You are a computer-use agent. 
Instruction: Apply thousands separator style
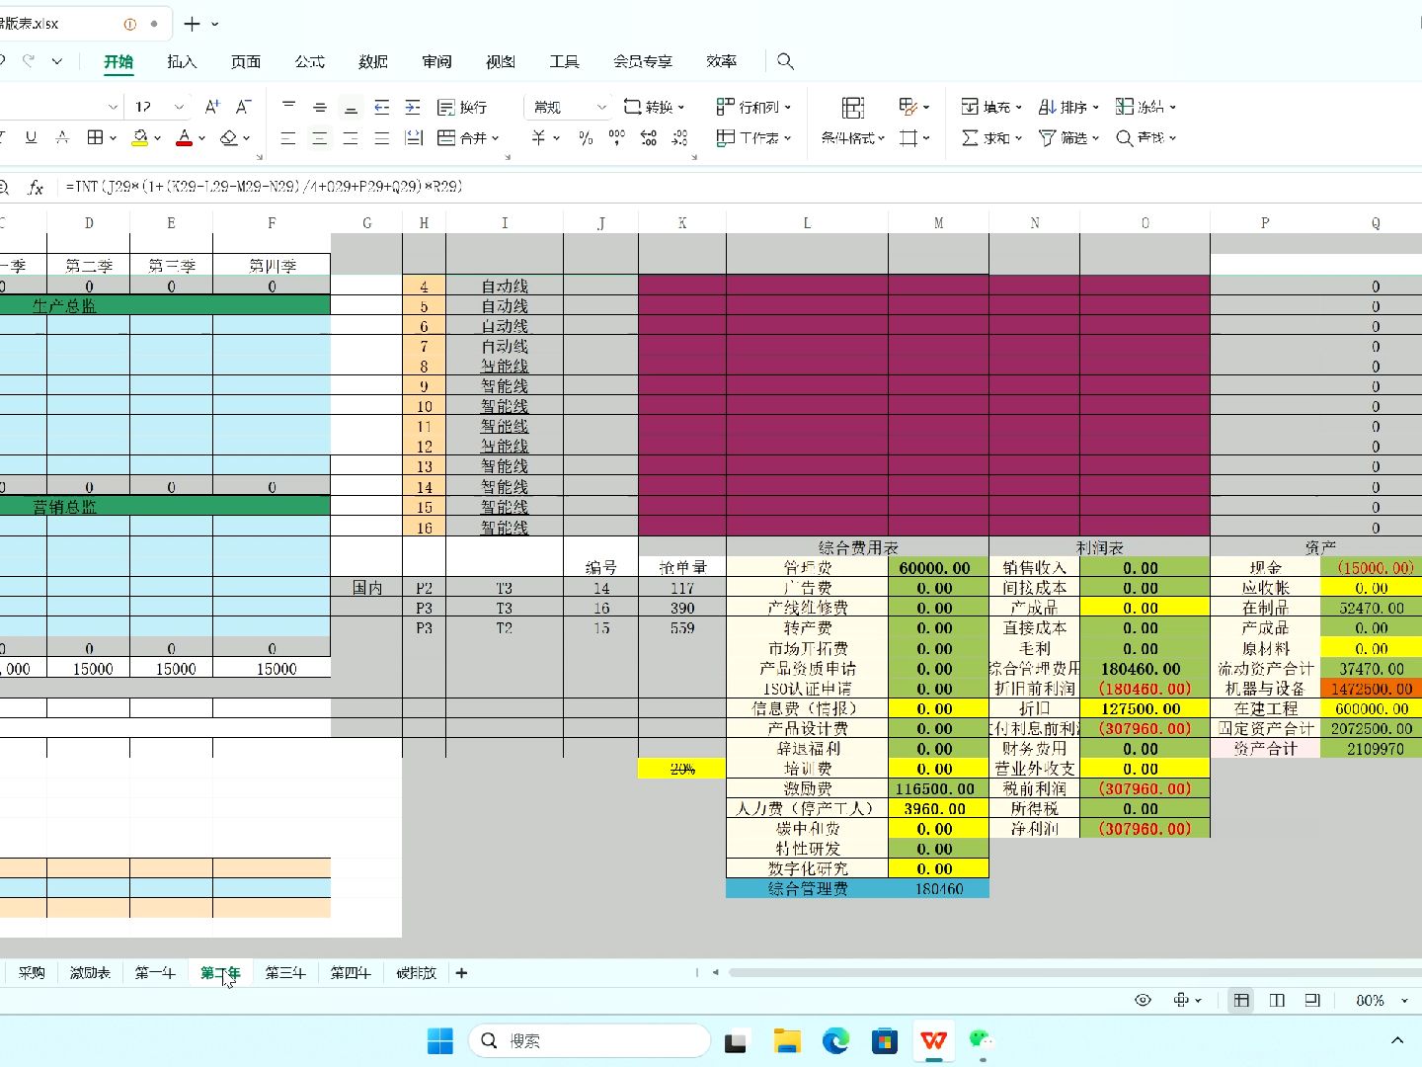pos(617,138)
